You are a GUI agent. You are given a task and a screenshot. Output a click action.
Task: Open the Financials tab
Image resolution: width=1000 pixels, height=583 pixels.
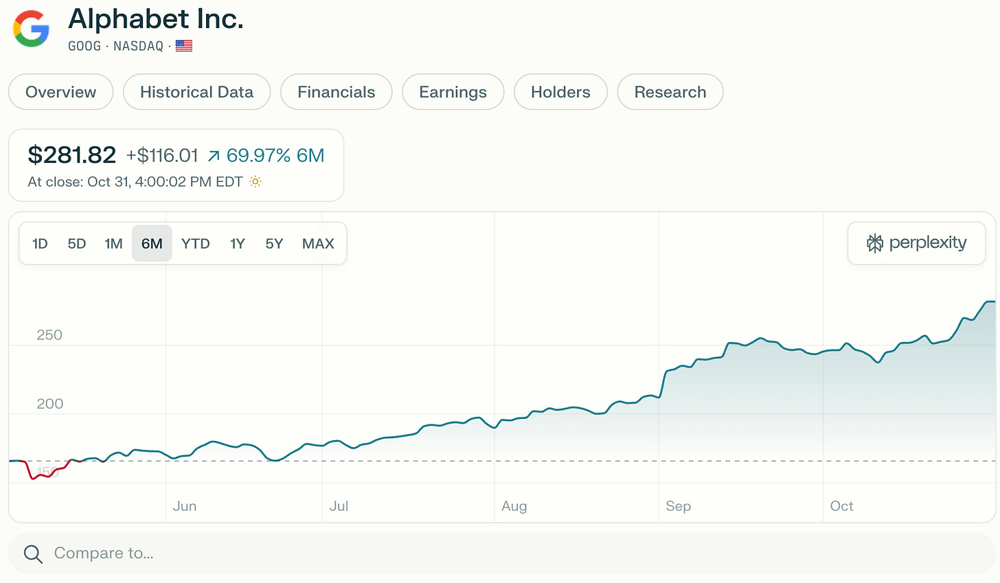337,92
